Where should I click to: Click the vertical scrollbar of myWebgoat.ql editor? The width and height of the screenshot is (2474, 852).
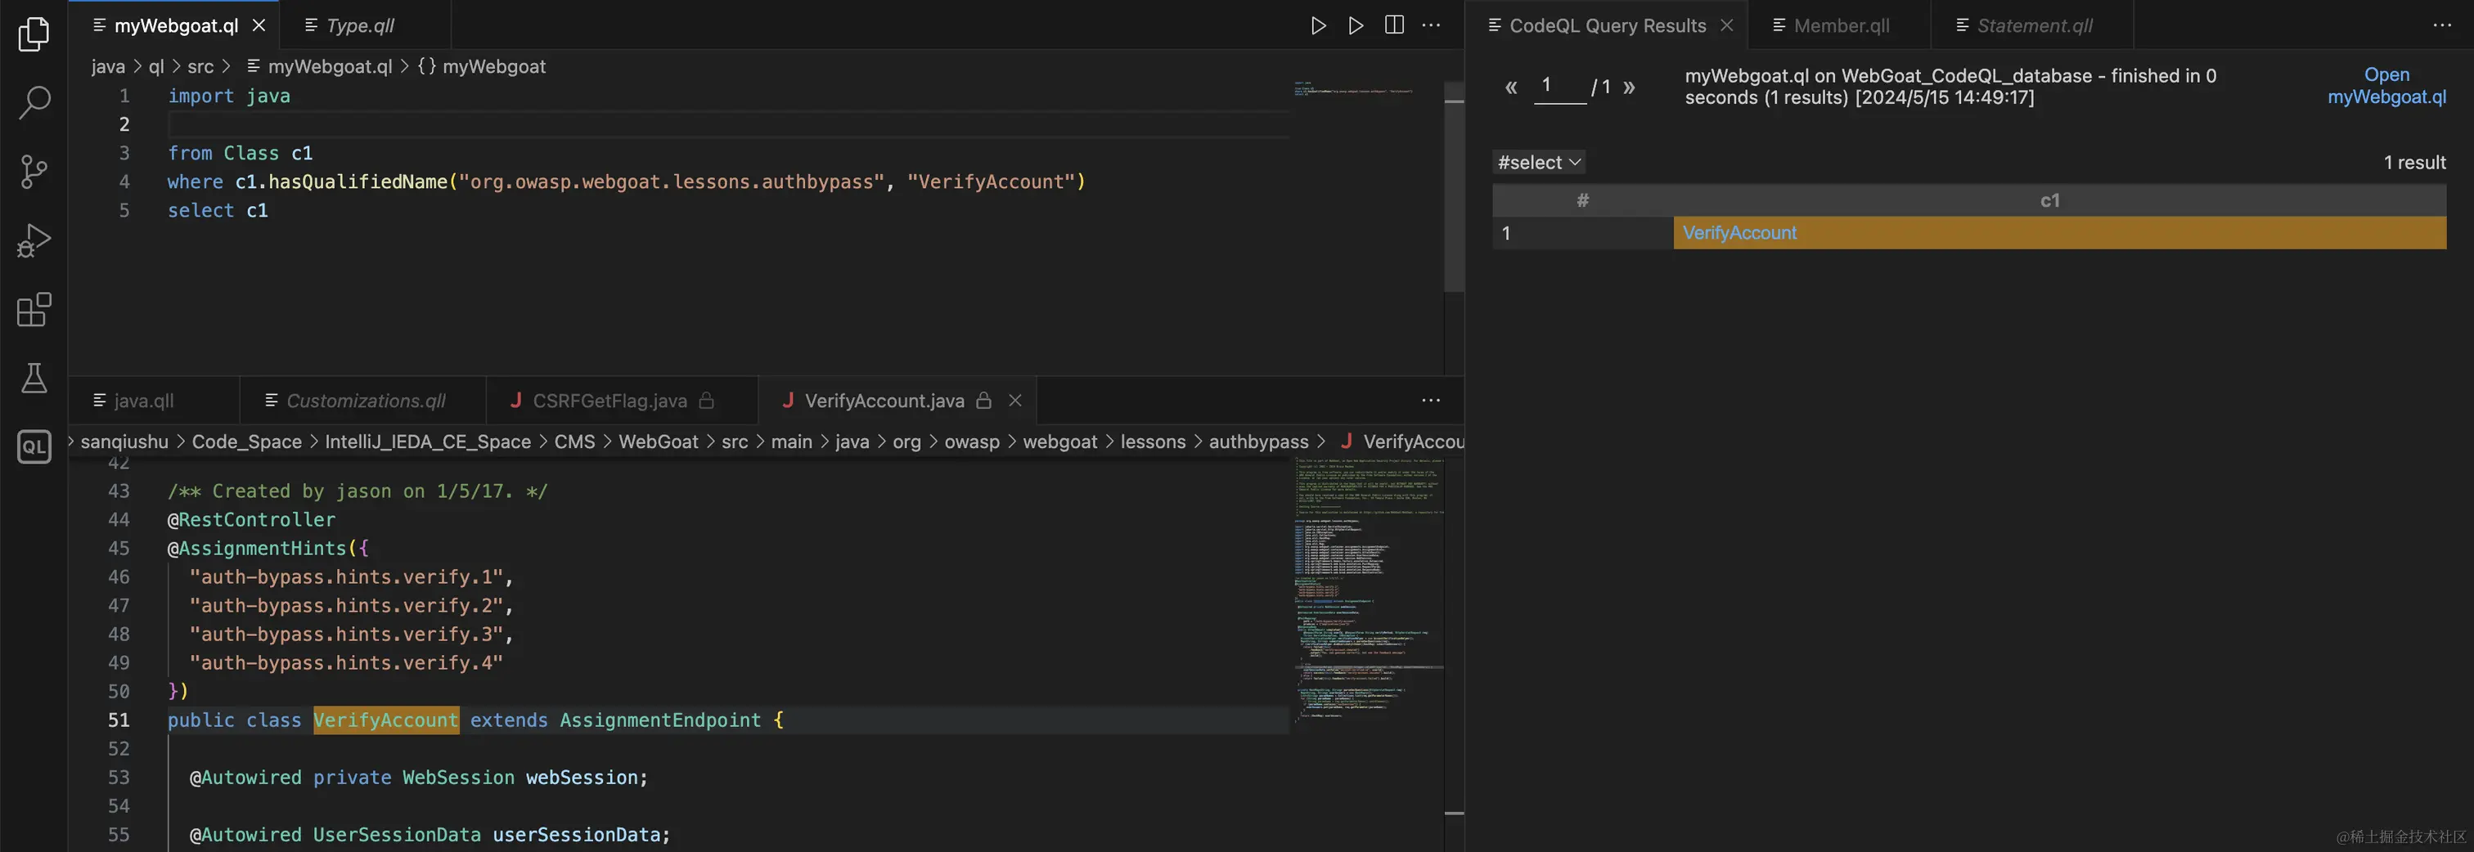click(x=1454, y=187)
